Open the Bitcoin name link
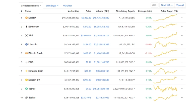 32,18
